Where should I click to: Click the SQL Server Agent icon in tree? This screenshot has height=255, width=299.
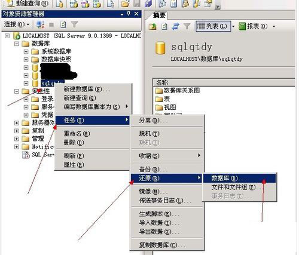tap(26, 155)
